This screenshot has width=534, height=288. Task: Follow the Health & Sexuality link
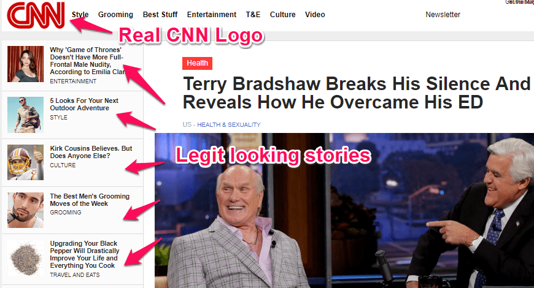coord(229,125)
